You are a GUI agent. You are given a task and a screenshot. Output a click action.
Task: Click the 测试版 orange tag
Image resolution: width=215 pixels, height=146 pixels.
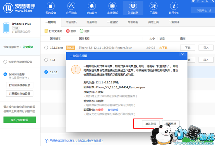pos(70,48)
